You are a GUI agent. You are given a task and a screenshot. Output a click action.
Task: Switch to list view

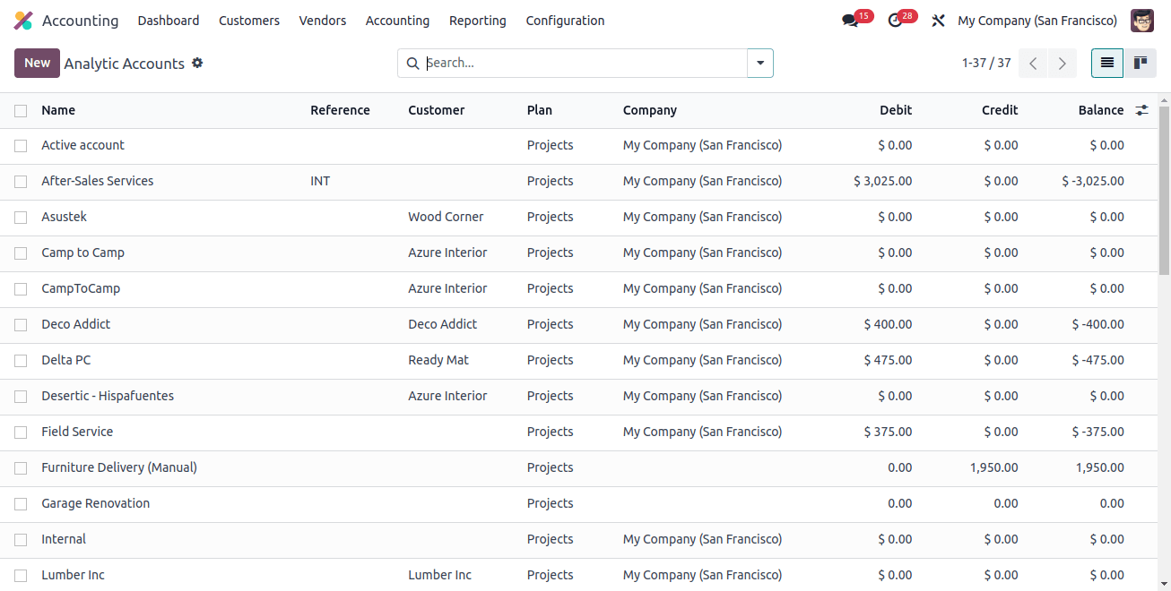point(1107,63)
